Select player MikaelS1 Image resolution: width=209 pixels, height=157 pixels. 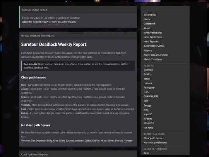click(149, 123)
